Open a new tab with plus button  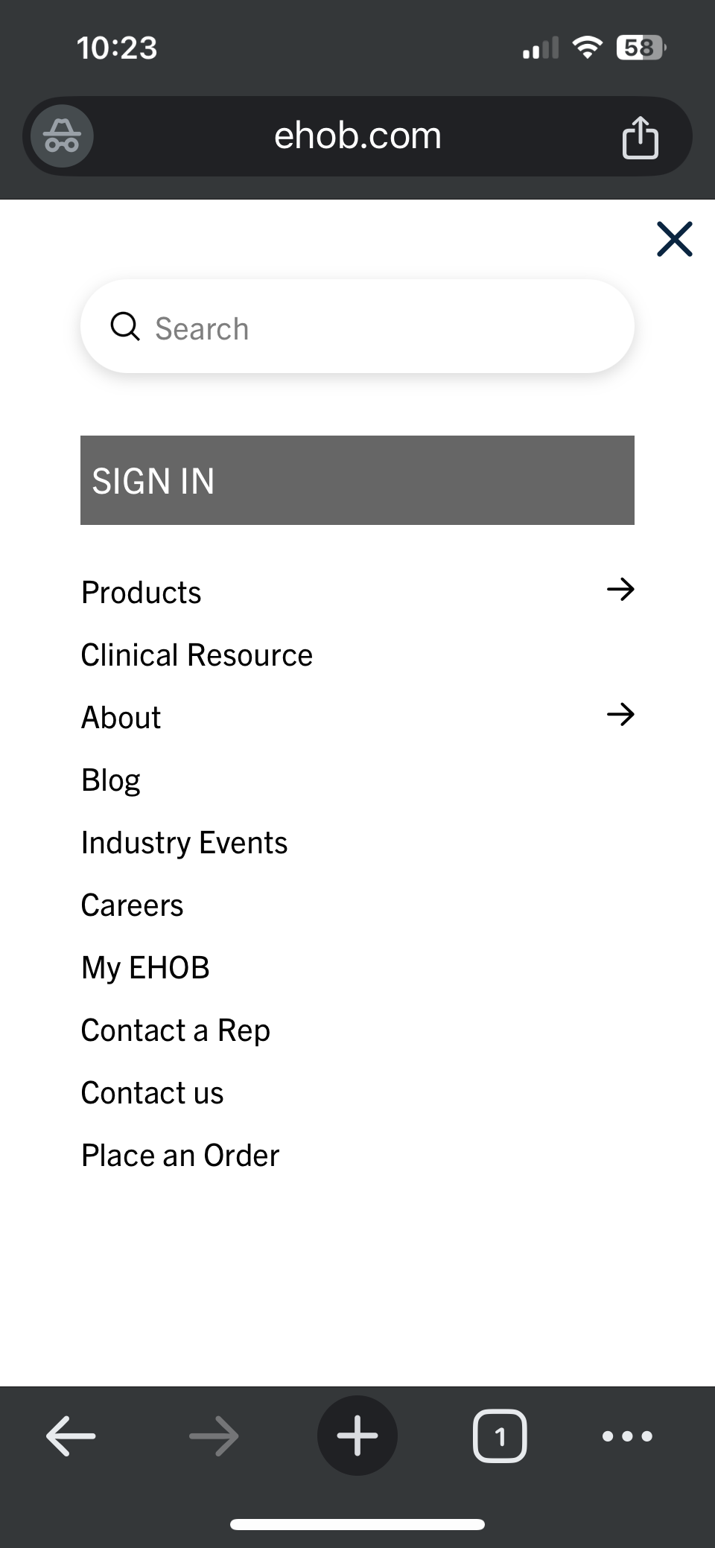357,1436
